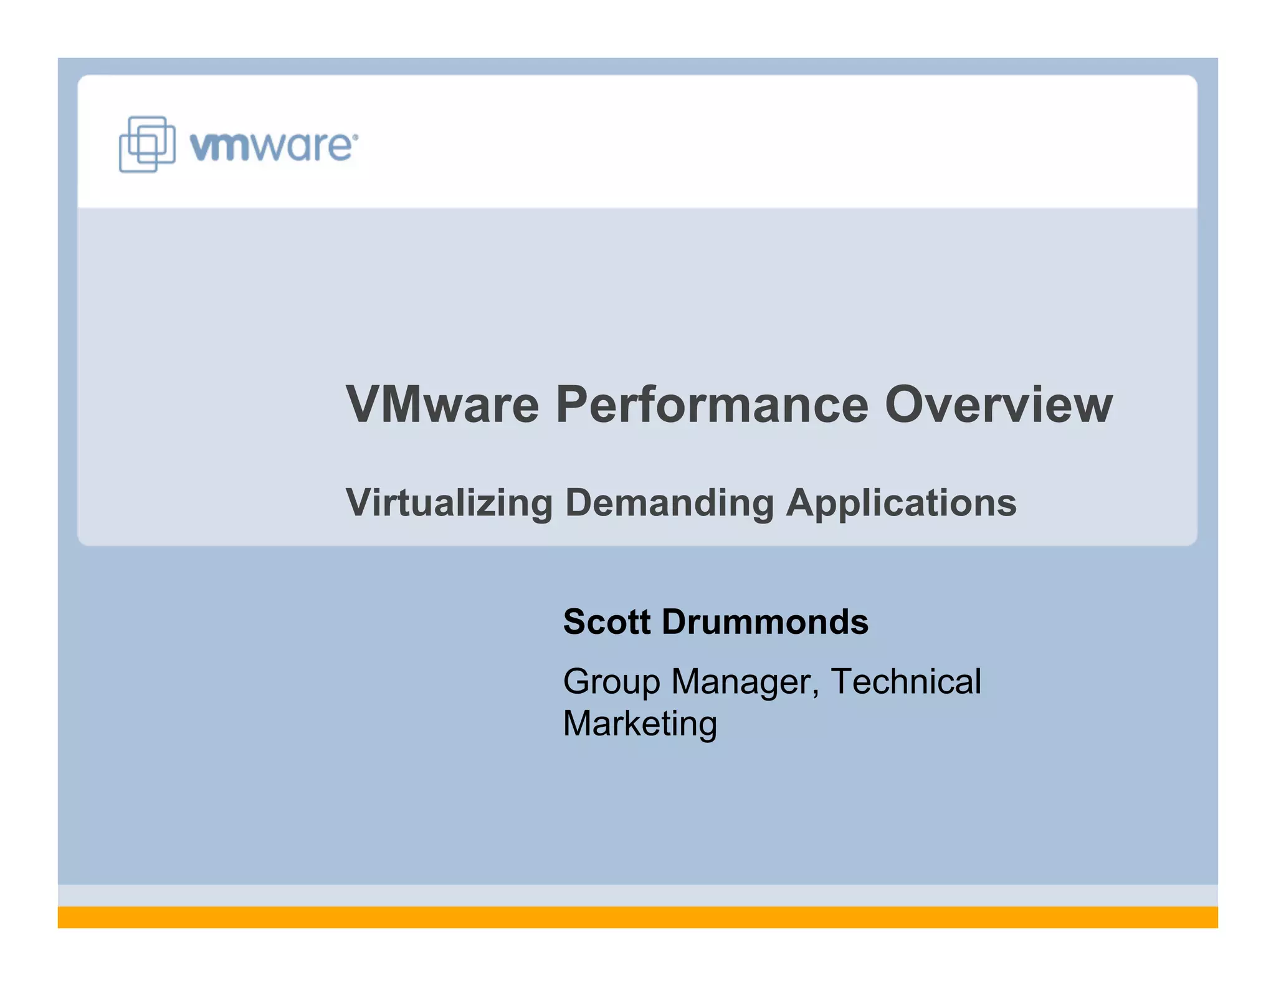Click the "Group Manager," job title text
Image resolution: width=1276 pixels, height=986 pixels.
click(690, 681)
